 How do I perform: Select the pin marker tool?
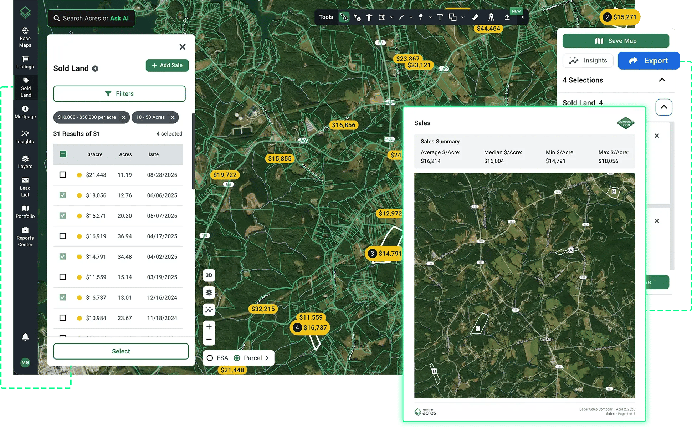click(x=421, y=17)
